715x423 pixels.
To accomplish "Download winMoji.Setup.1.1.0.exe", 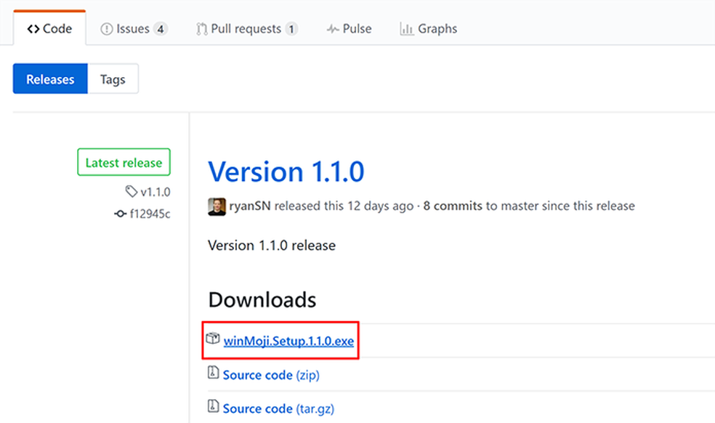I will 288,341.
